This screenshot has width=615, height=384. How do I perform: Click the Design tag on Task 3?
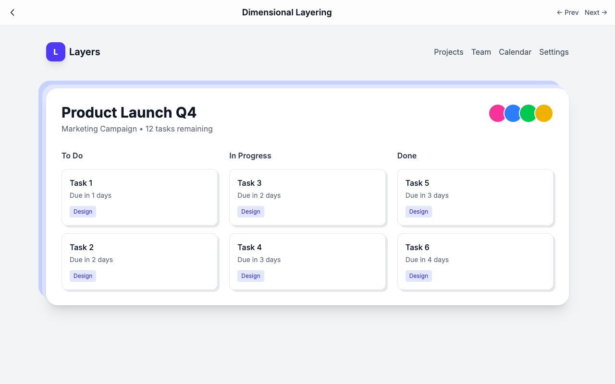[x=251, y=212]
